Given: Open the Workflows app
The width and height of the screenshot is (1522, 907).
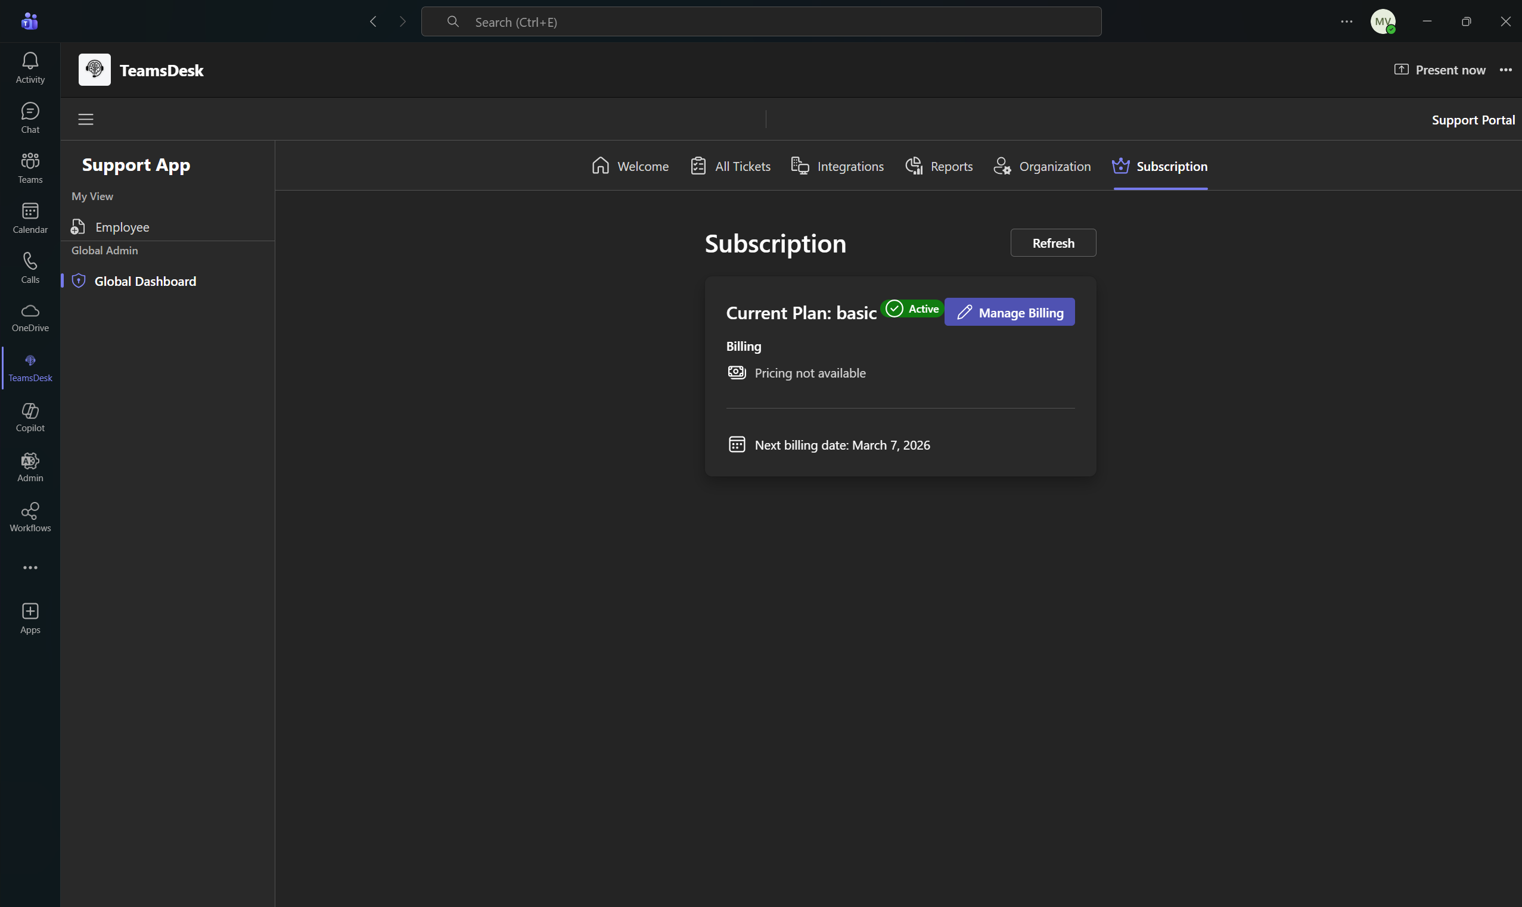Looking at the screenshot, I should (x=30, y=516).
